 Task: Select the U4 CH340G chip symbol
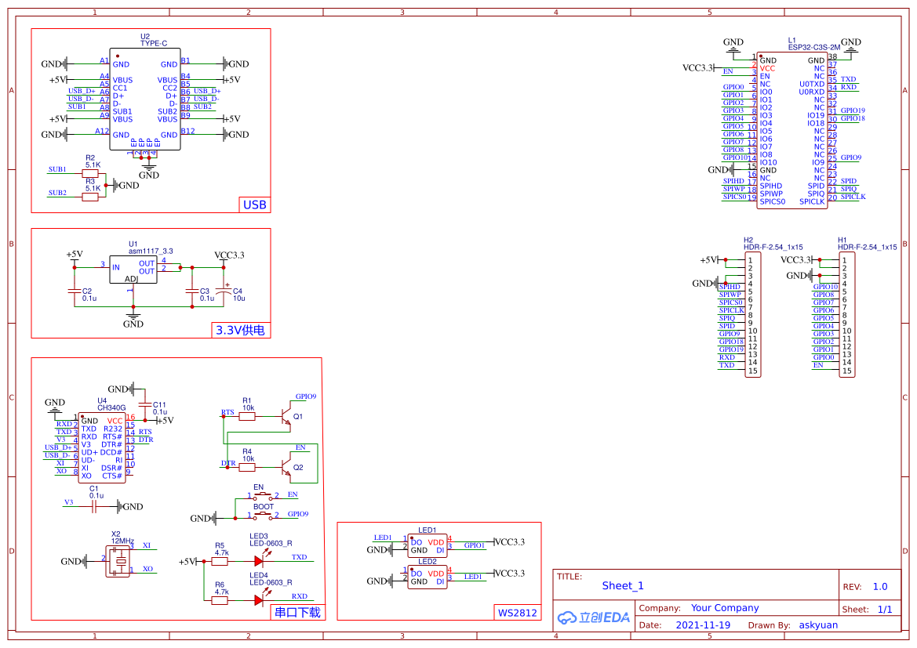click(x=102, y=448)
